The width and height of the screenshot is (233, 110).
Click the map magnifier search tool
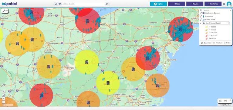[4, 92]
